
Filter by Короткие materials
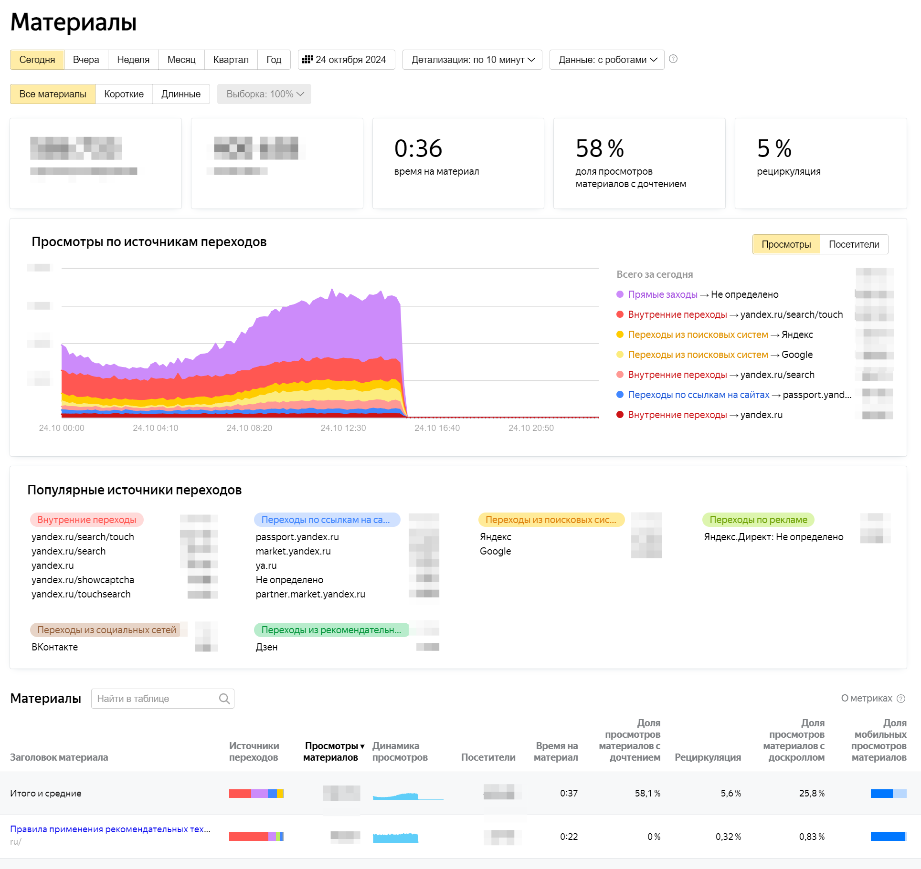coord(124,94)
